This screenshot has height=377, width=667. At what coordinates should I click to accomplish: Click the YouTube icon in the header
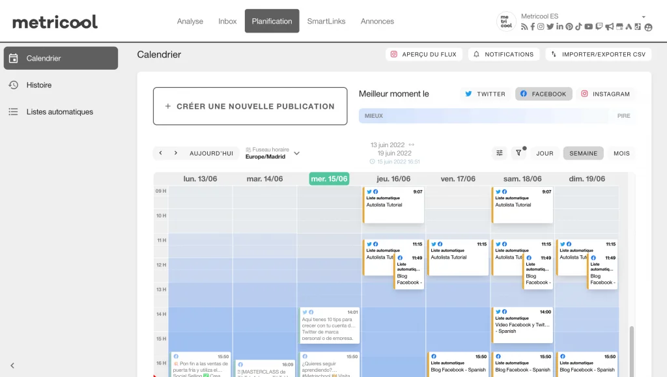click(588, 27)
